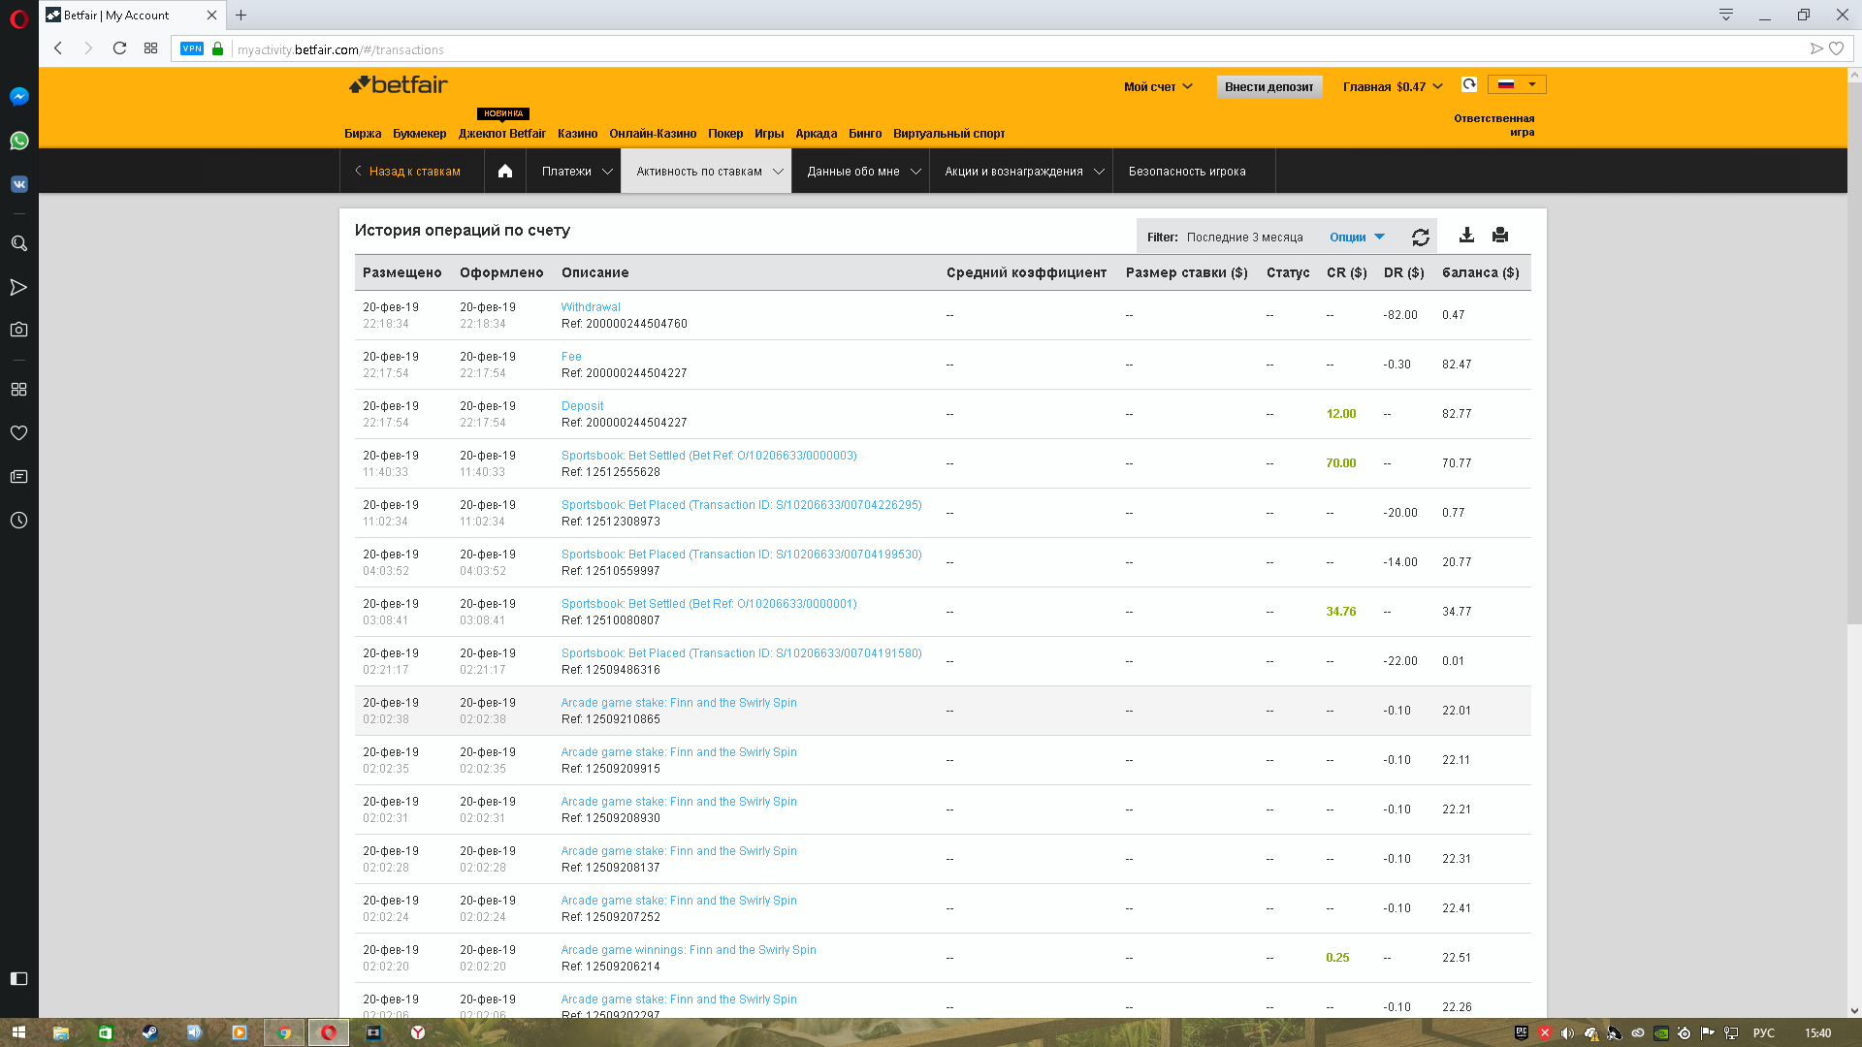Click the refresh transactions icon beside Опции
The image size is (1862, 1047).
pos(1420,238)
